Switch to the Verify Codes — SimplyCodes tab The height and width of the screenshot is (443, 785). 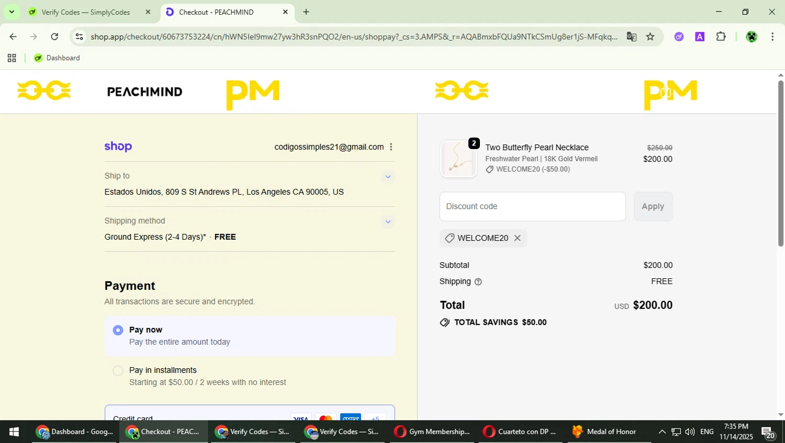[x=85, y=12]
